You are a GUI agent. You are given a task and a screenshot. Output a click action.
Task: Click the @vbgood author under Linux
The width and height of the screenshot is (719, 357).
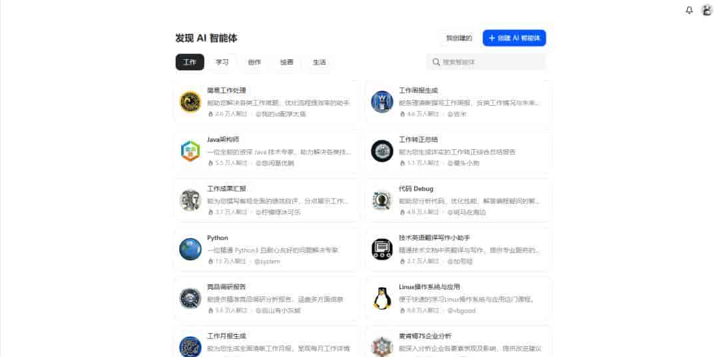[461, 310]
